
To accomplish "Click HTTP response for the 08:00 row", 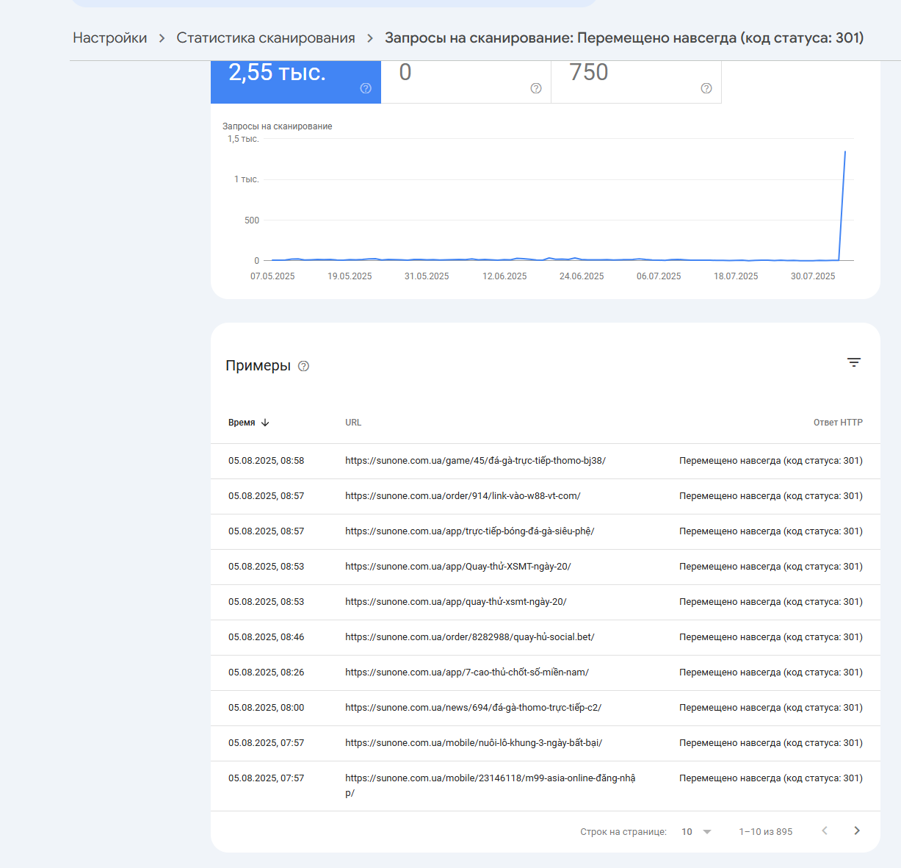I will [x=771, y=708].
